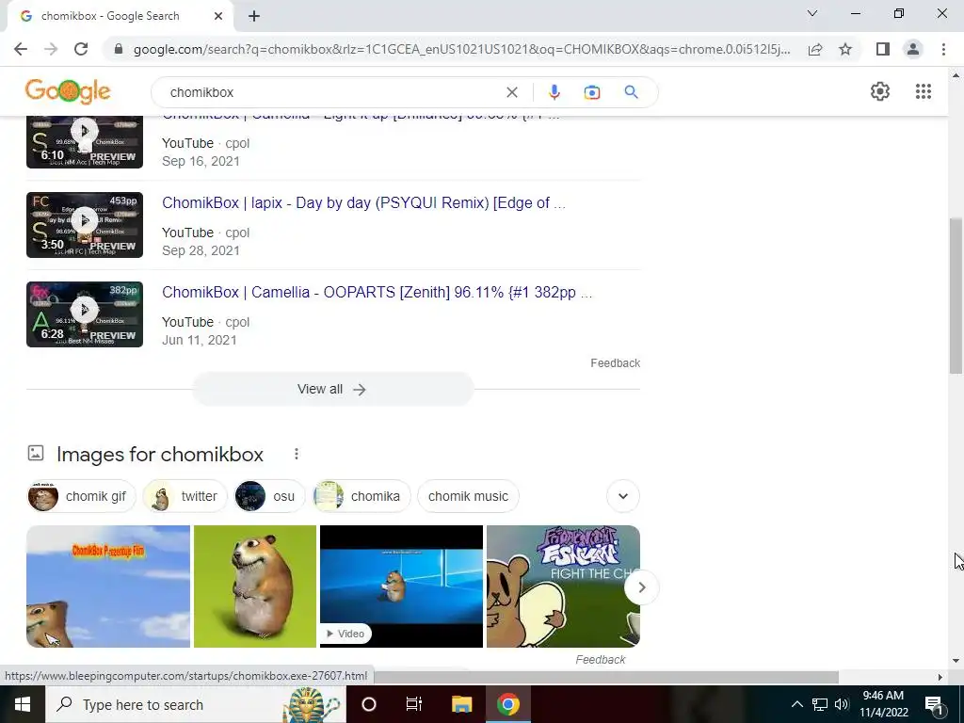The height and width of the screenshot is (723, 964).
Task: Open Task View on taskbar
Action: tap(414, 704)
